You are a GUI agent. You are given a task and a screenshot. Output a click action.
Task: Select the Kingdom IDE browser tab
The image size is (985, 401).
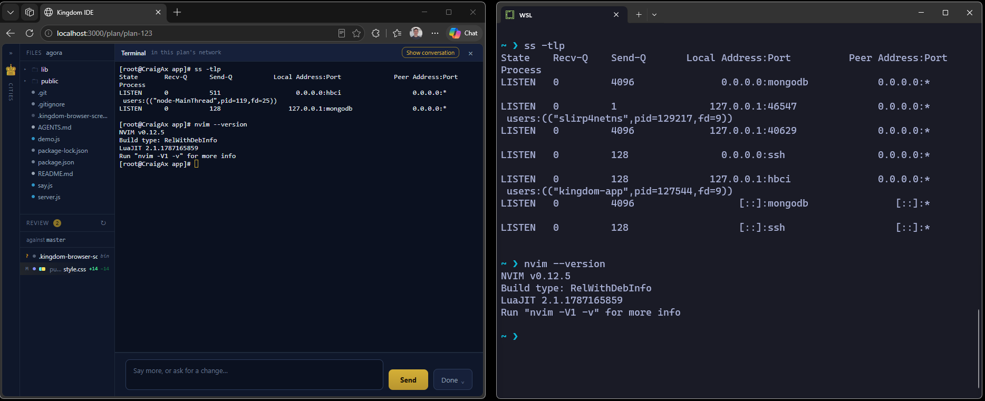[103, 12]
